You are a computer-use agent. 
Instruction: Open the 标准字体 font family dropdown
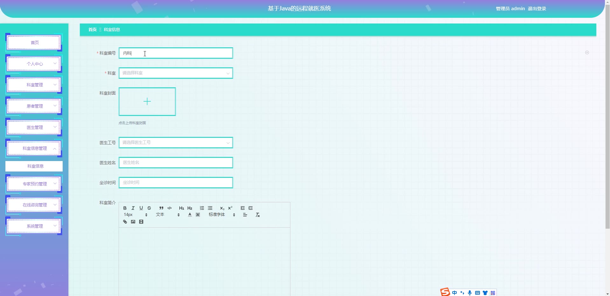point(222,215)
